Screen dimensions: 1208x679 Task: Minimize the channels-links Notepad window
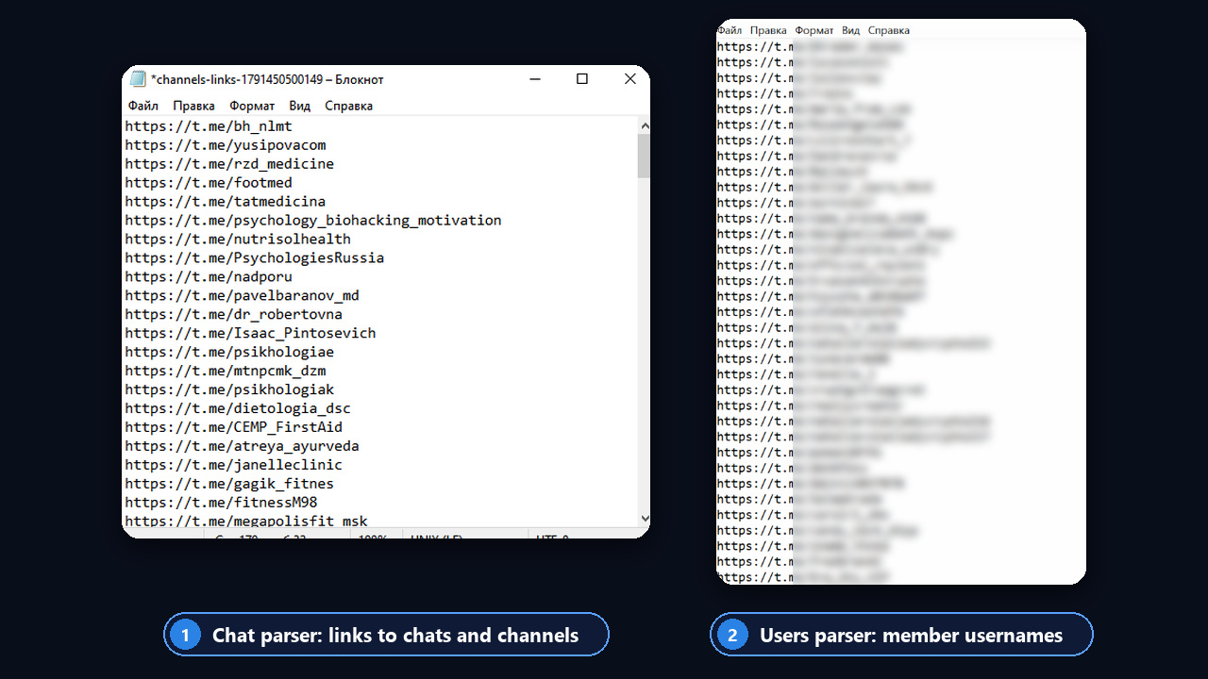click(x=534, y=79)
